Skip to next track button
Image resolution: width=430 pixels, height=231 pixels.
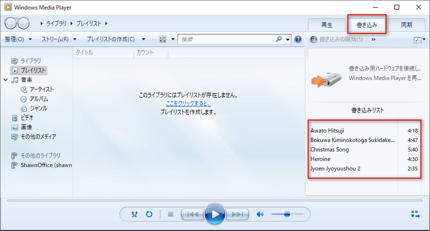tap(237, 214)
